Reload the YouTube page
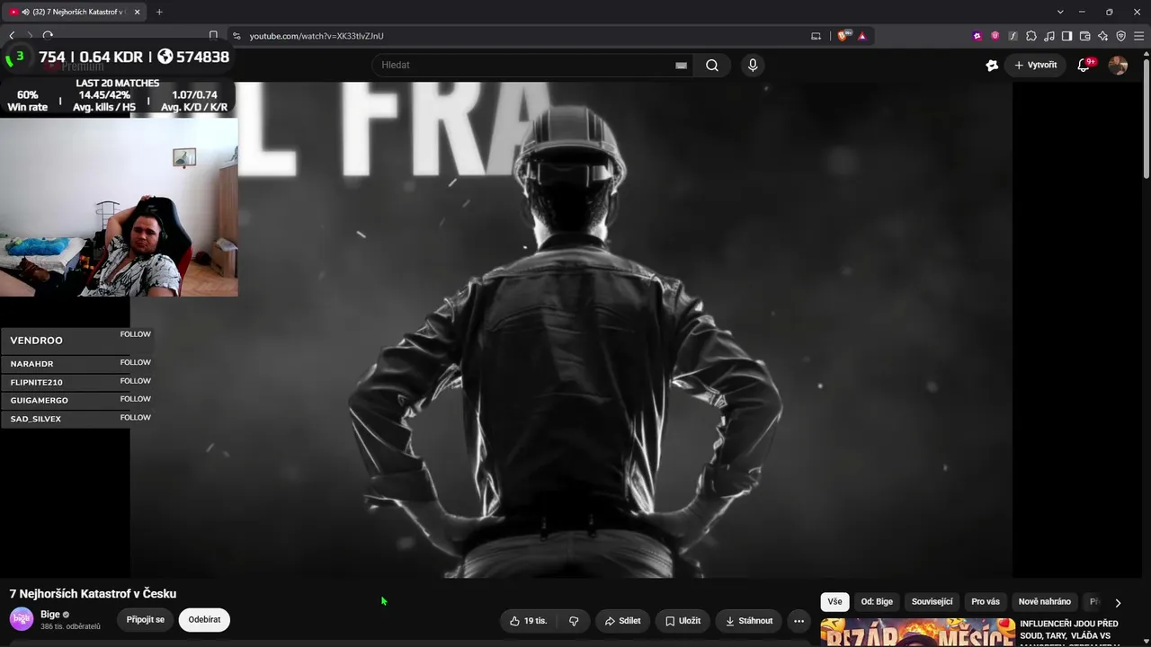This screenshot has width=1151, height=647. (x=48, y=36)
